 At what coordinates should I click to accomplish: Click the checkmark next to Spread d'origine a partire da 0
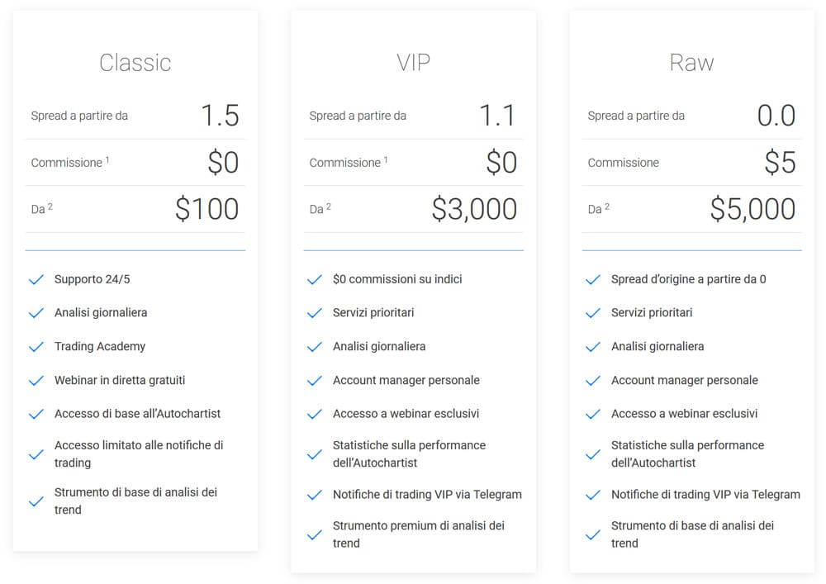point(592,280)
